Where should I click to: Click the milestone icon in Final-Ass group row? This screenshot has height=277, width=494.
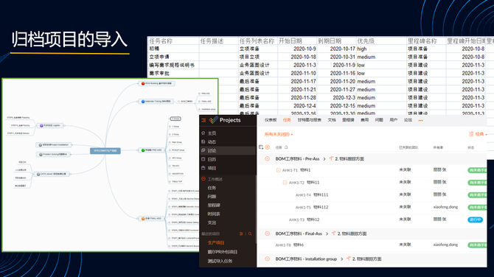coord(334,234)
